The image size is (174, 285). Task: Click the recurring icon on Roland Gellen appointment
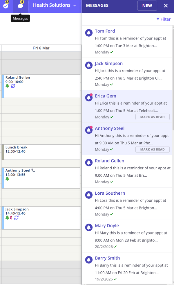tap(13, 86)
